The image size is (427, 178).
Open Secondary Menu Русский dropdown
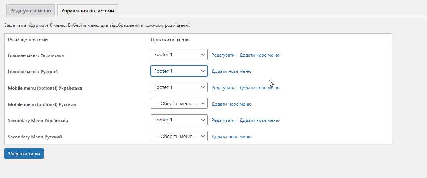point(179,136)
